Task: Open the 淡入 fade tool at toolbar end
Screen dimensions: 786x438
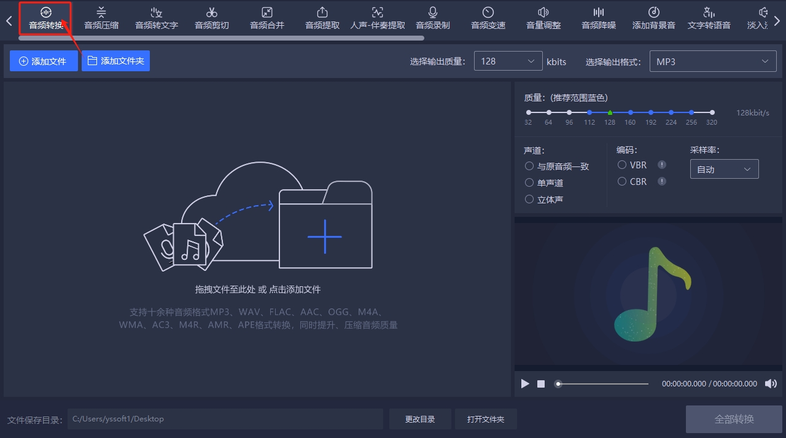Action: 757,18
